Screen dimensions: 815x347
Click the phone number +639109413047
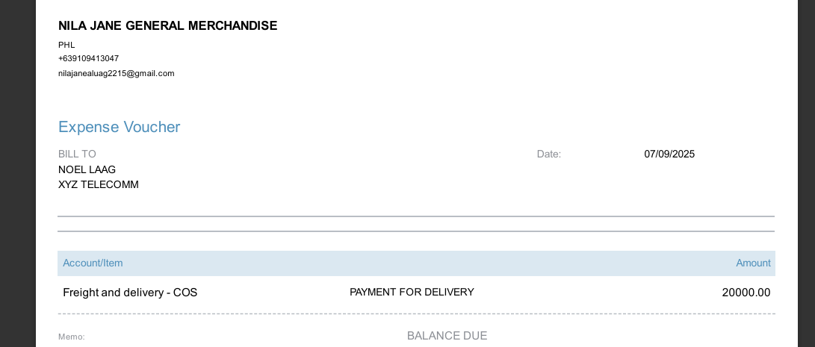pyautogui.click(x=88, y=58)
